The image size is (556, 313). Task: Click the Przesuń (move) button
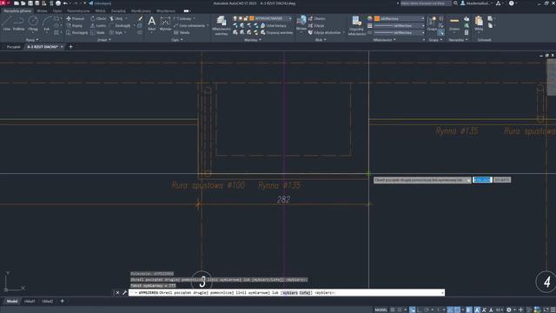point(76,18)
